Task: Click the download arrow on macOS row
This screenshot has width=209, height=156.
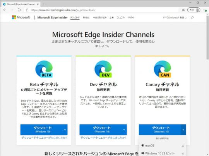Action: pos(183,146)
